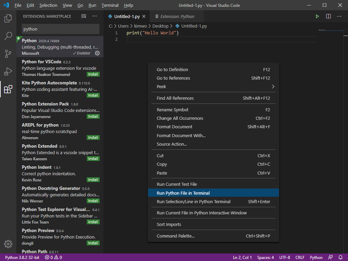The width and height of the screenshot is (348, 261).
Task: Choose Go to Definition
Action: (x=213, y=70)
